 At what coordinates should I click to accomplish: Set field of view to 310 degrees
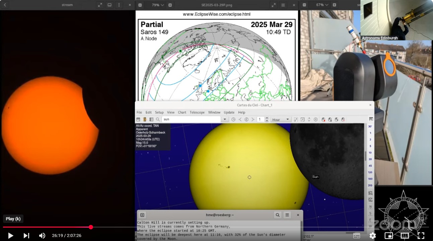click(x=370, y=185)
